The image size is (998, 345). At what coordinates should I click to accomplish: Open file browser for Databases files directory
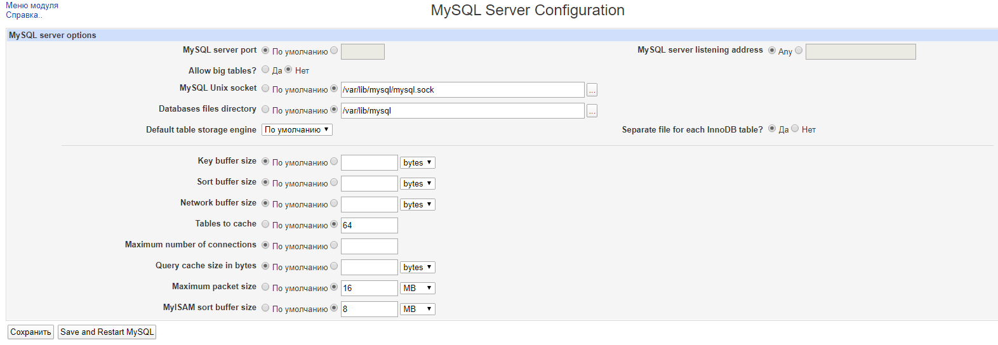pos(592,111)
